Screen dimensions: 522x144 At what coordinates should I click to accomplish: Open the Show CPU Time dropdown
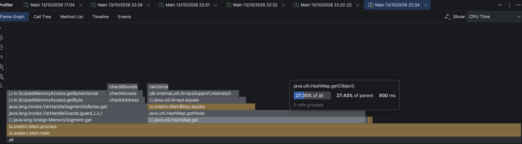tap(494, 17)
